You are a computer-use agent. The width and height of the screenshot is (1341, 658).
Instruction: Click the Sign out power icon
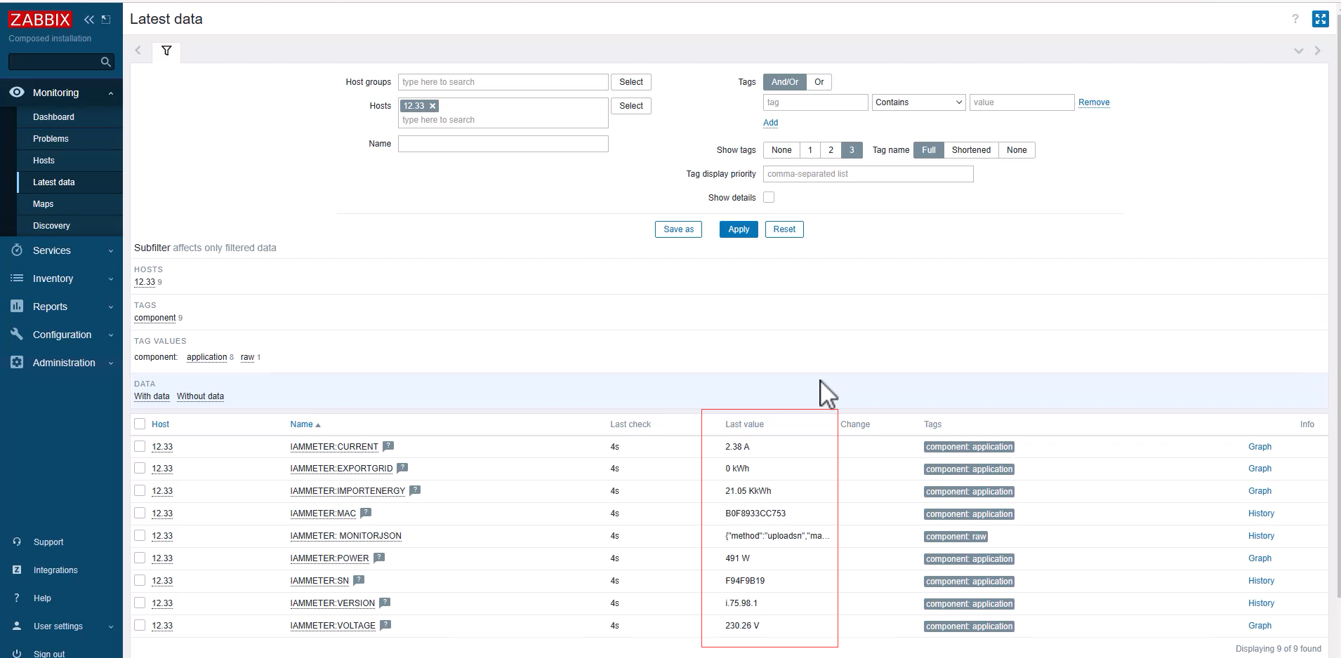pos(17,653)
